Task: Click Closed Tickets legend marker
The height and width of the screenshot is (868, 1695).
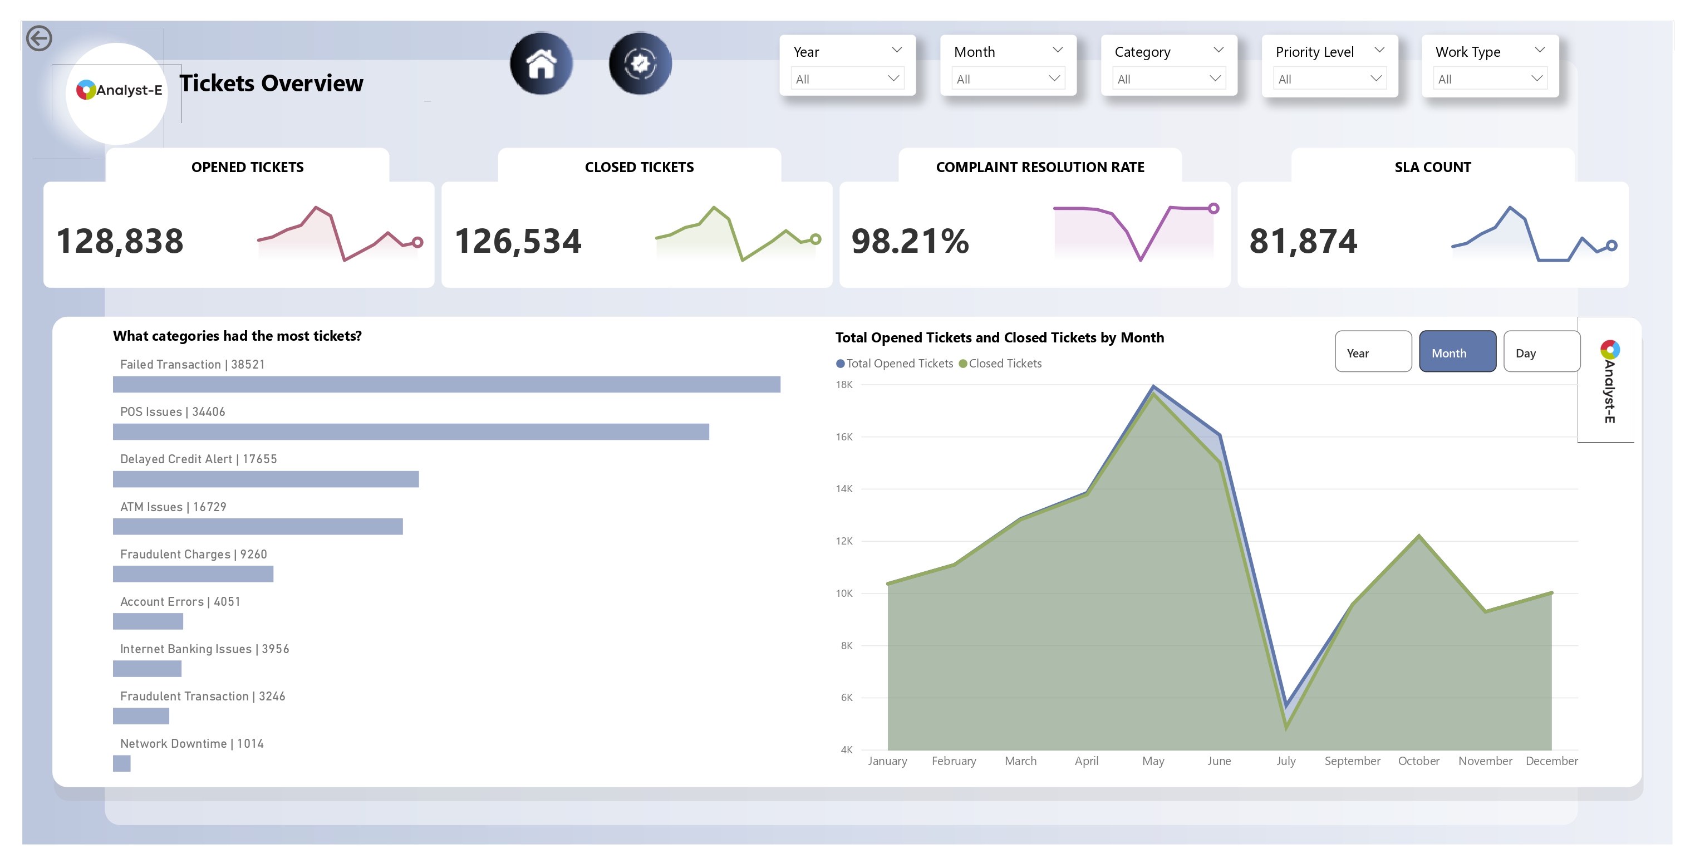Action: click(x=962, y=364)
